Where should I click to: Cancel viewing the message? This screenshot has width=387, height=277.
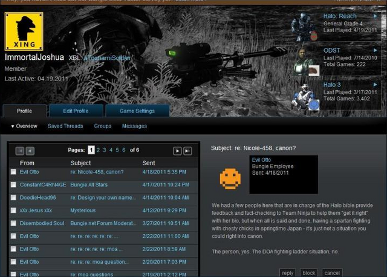tap(332, 273)
